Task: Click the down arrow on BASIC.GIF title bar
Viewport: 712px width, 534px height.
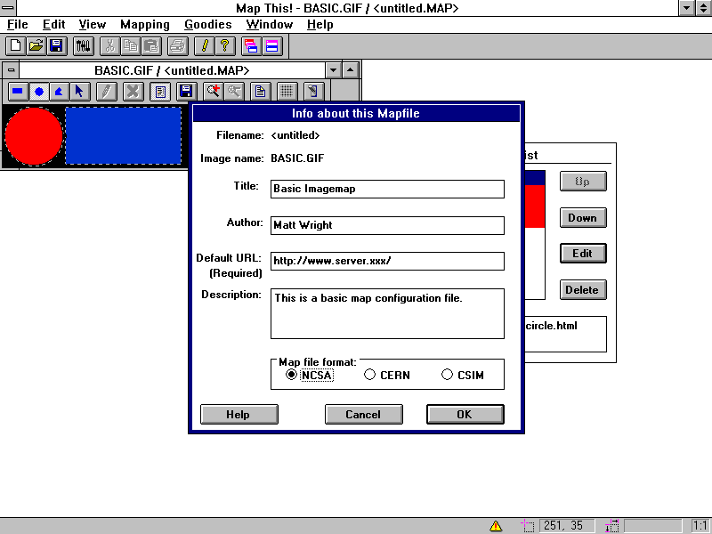Action: (334, 70)
